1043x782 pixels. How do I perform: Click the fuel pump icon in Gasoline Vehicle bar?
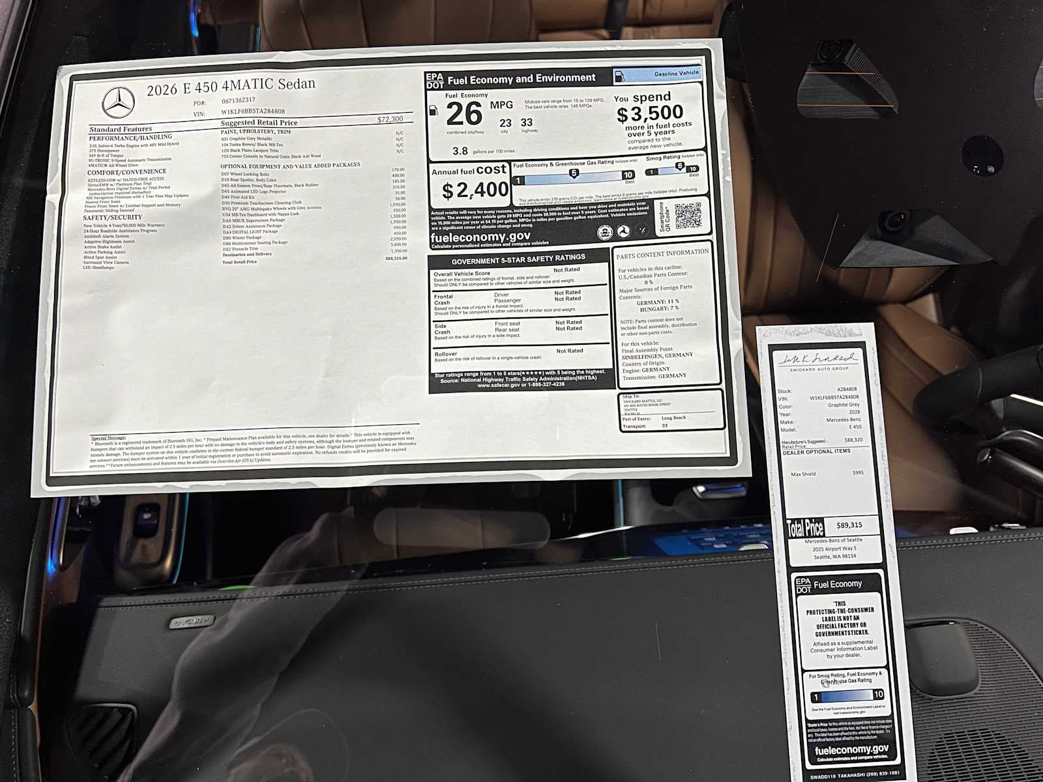point(619,76)
